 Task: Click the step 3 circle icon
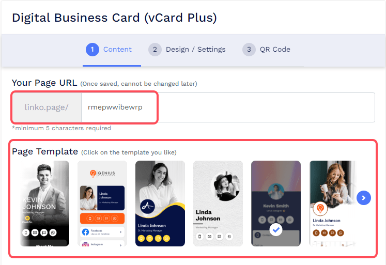249,50
